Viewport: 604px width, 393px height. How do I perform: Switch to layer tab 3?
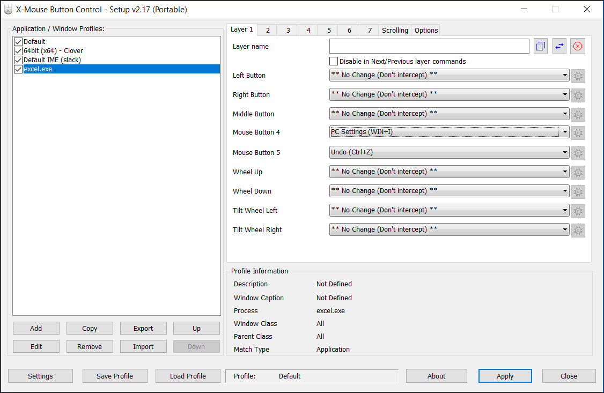(288, 31)
